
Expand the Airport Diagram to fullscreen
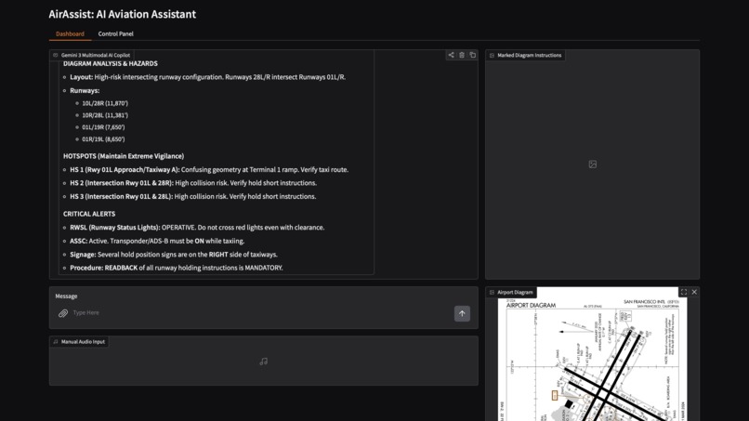[x=684, y=292]
